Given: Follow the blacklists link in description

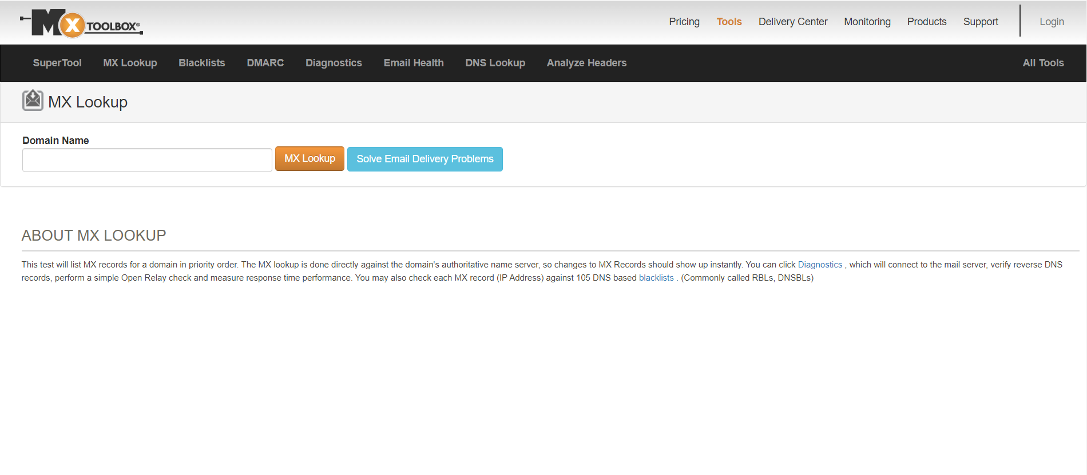Looking at the screenshot, I should [656, 278].
